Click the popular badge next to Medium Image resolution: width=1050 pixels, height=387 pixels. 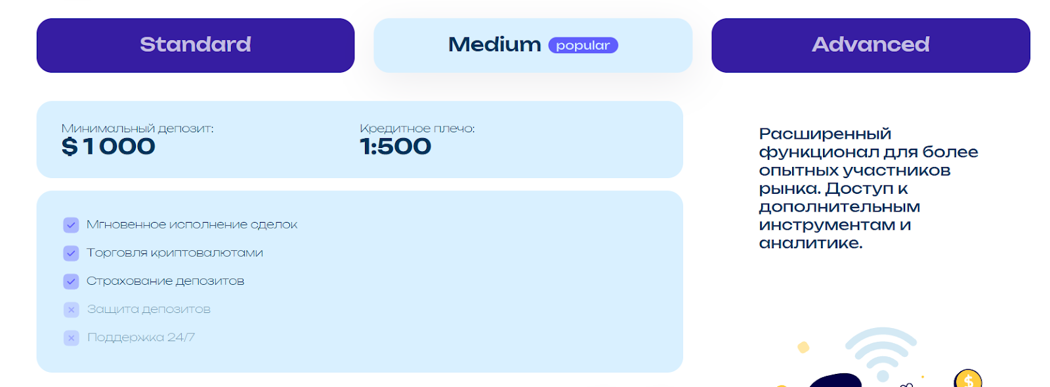click(583, 45)
